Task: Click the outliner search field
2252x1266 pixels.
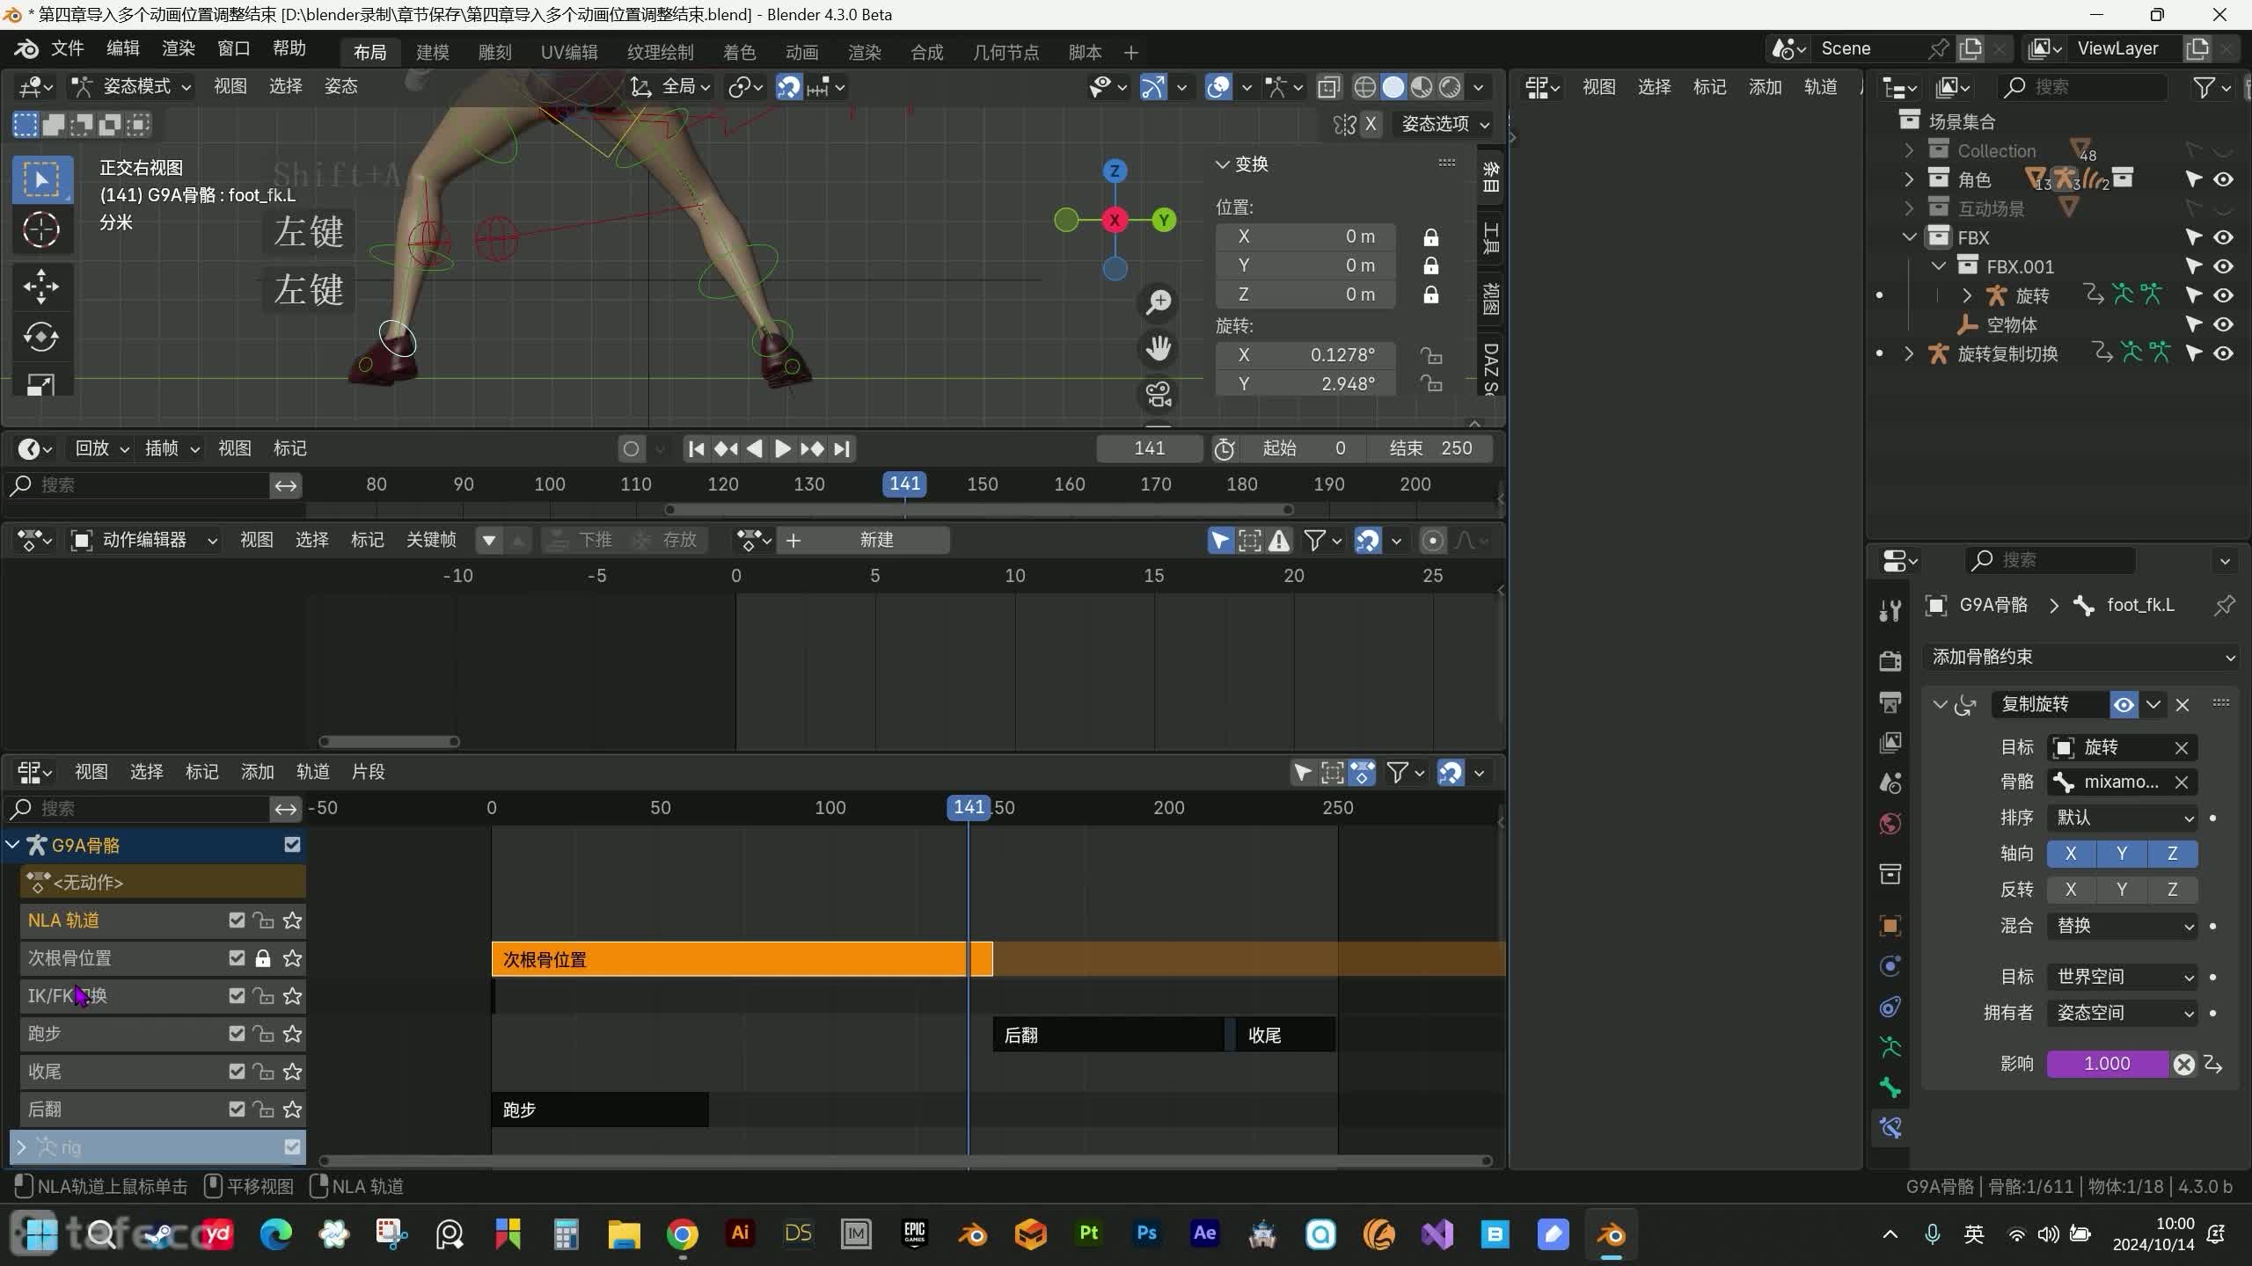Action: click(x=2081, y=87)
